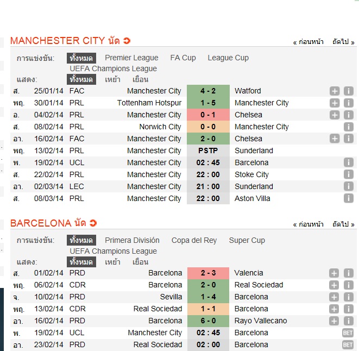The height and width of the screenshot is (351, 359).
Task: Open the info icon for the Watford match
Action: [x=348, y=91]
